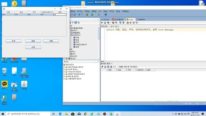Expand OLAP 보고서 node

64,69
